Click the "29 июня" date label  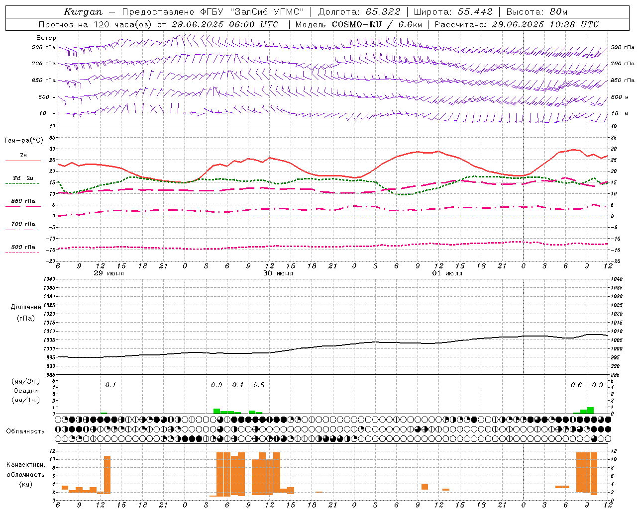coord(109,273)
